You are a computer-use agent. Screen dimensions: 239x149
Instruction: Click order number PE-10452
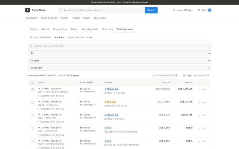85,128
